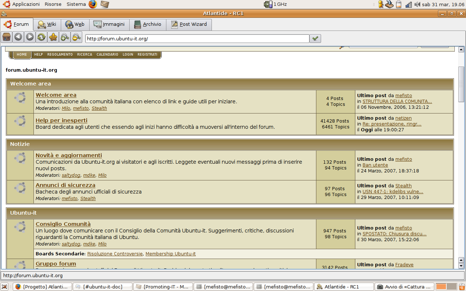This screenshot has width=466, height=291.
Task: Click the page vertical scrollbar thumb
Action: (x=461, y=84)
